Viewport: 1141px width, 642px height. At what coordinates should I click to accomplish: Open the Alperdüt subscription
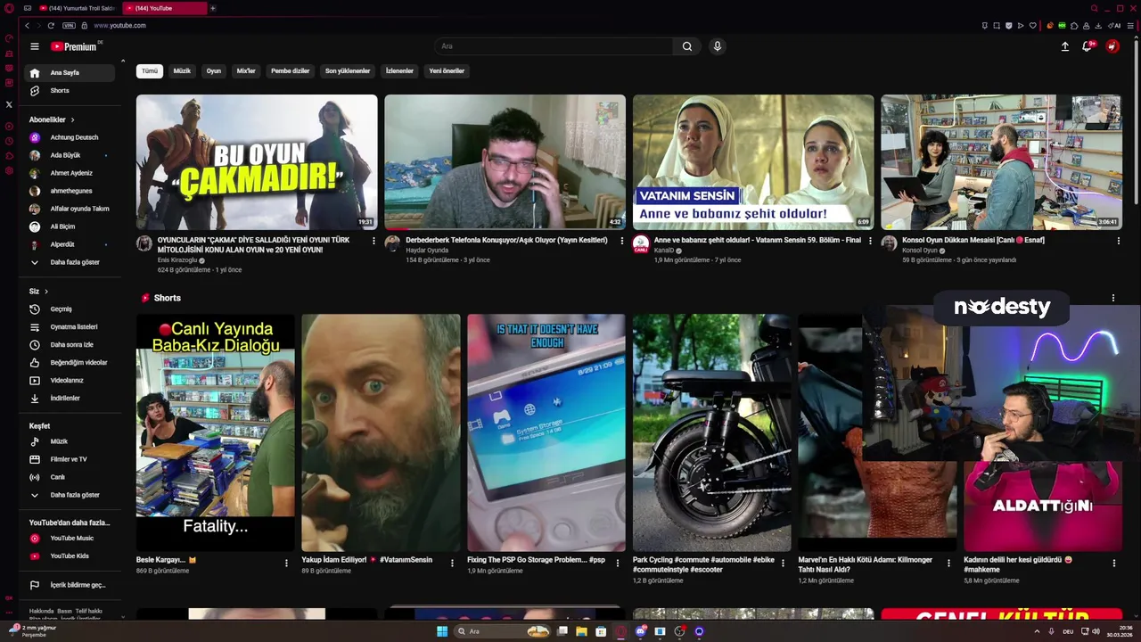click(70, 244)
